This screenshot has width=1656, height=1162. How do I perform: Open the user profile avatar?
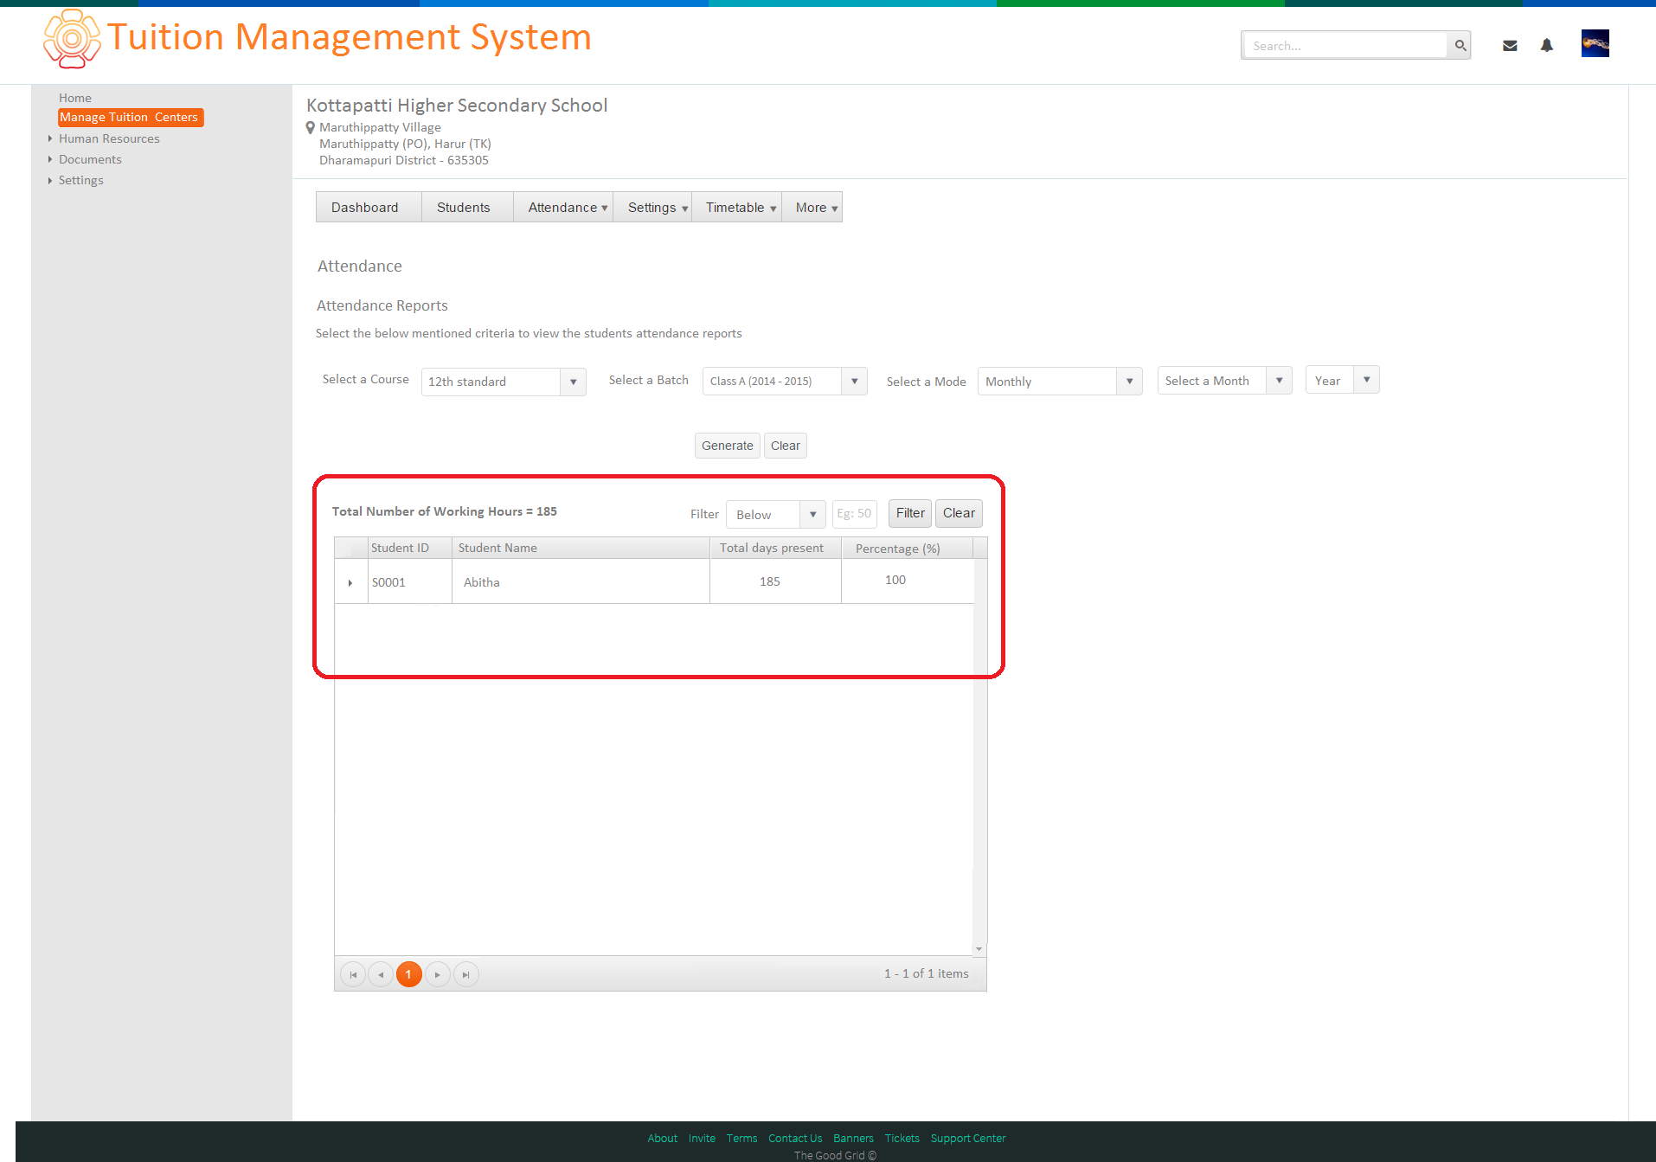[x=1595, y=43]
